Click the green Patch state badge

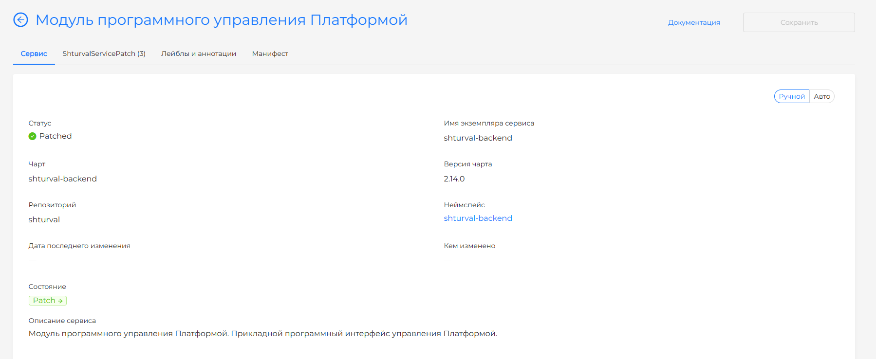click(48, 301)
